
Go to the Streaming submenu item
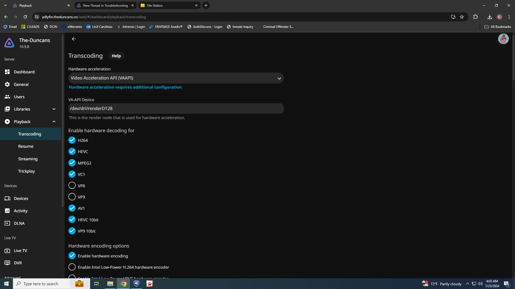[x=28, y=159]
